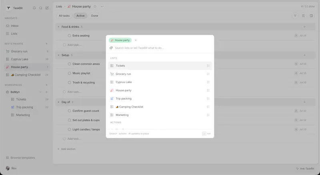
Task: Click the TaskBit logo icon
Action: point(8,8)
